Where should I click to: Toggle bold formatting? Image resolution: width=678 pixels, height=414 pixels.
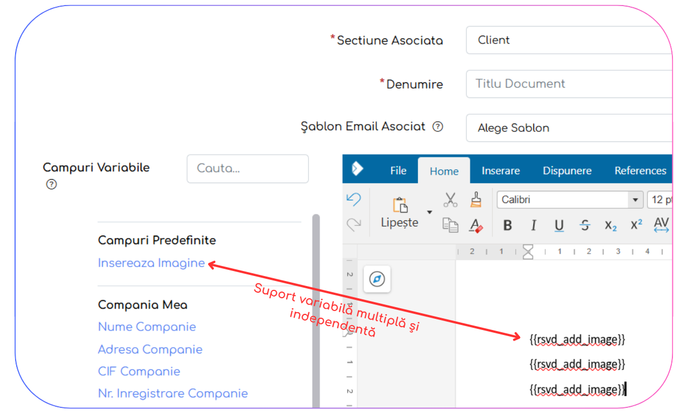tap(507, 225)
